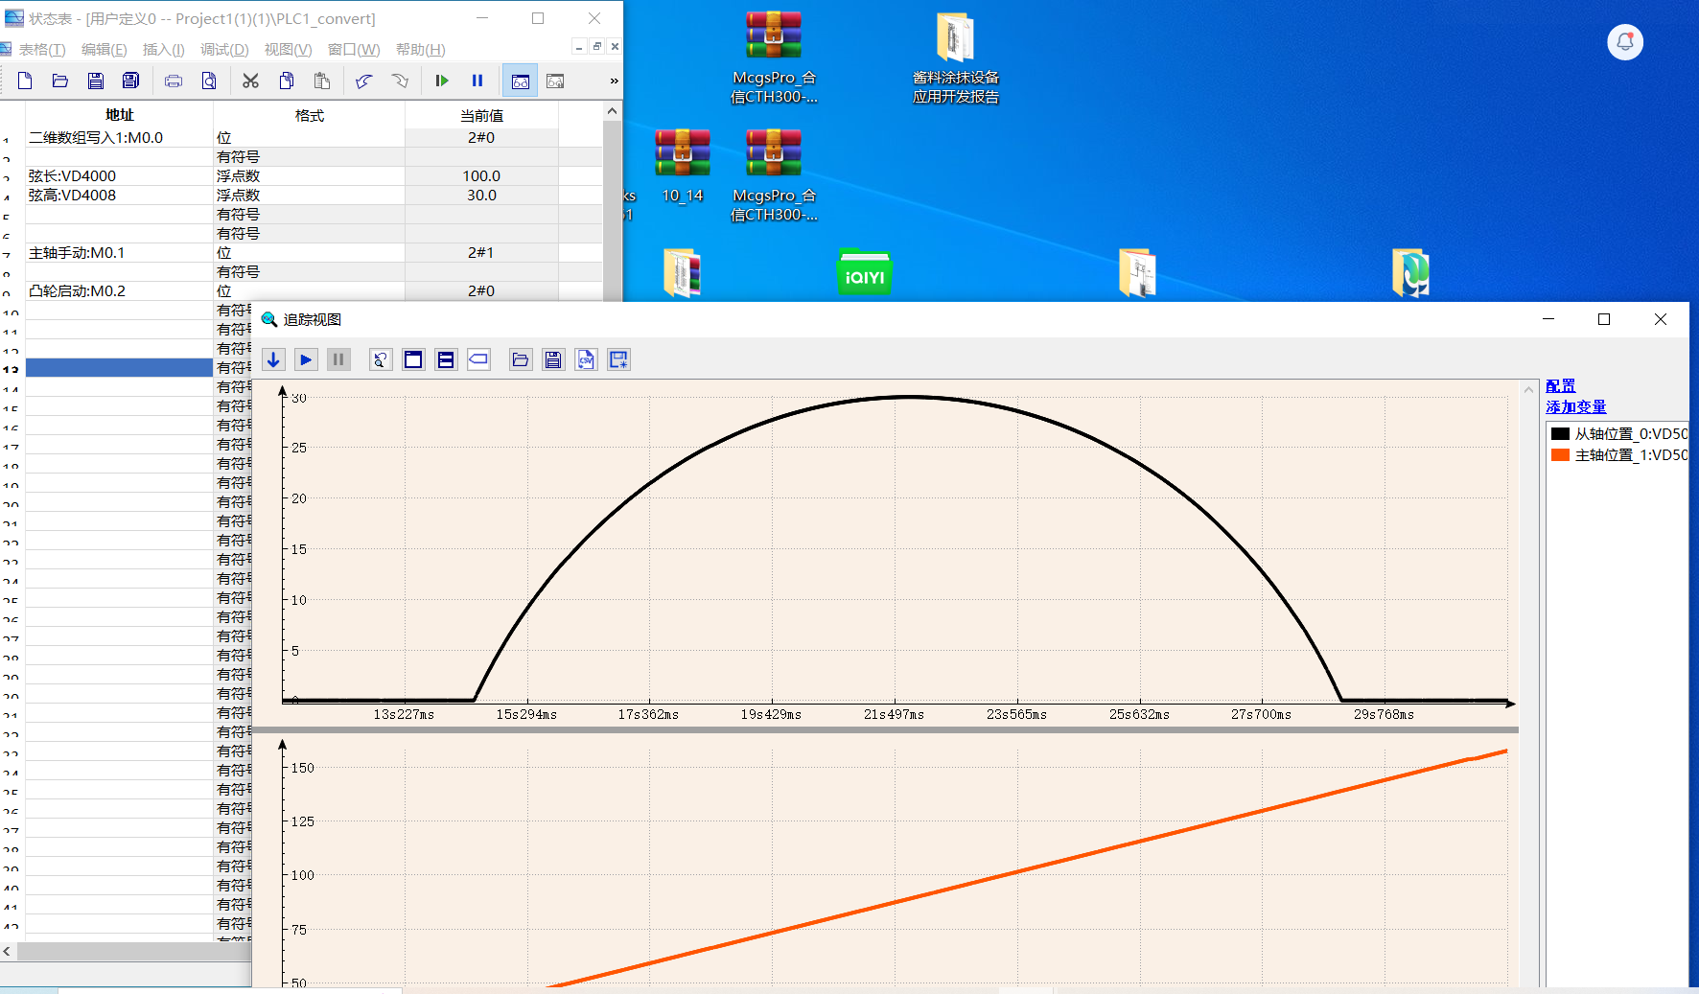Print using the printer icon
Image resolution: width=1699 pixels, height=994 pixels.
click(174, 81)
